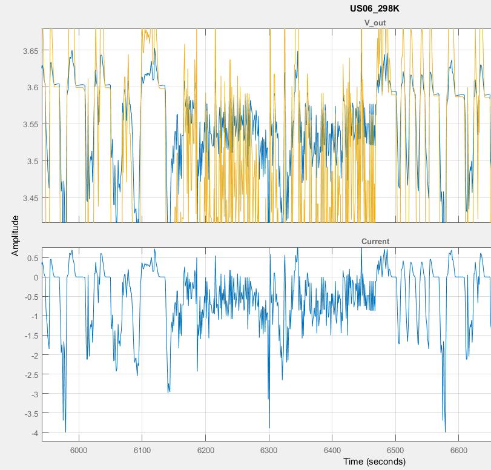The height and width of the screenshot is (470, 491).
Task: Click the 0.5 tick label on Current axis
Action: (33, 258)
